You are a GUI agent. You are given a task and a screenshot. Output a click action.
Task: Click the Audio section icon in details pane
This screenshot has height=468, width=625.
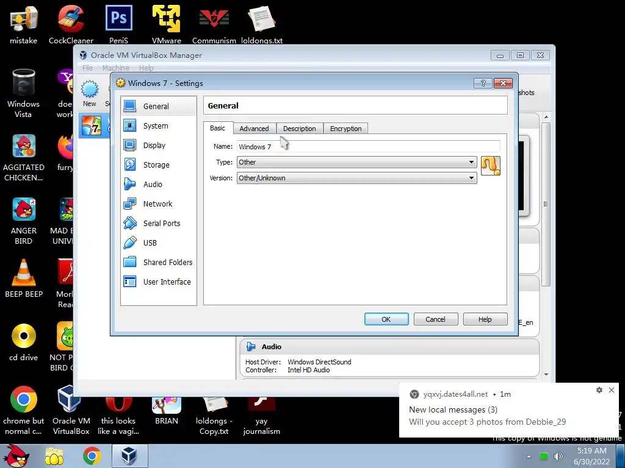tap(251, 347)
